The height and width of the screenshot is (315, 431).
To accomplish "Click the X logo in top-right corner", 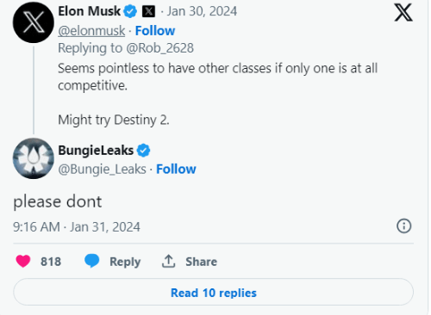I will pos(403,12).
